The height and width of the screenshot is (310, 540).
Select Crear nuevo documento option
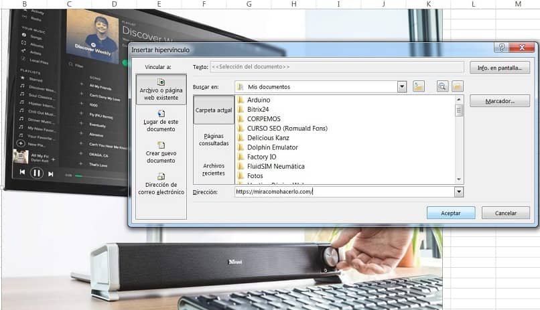[x=161, y=153]
